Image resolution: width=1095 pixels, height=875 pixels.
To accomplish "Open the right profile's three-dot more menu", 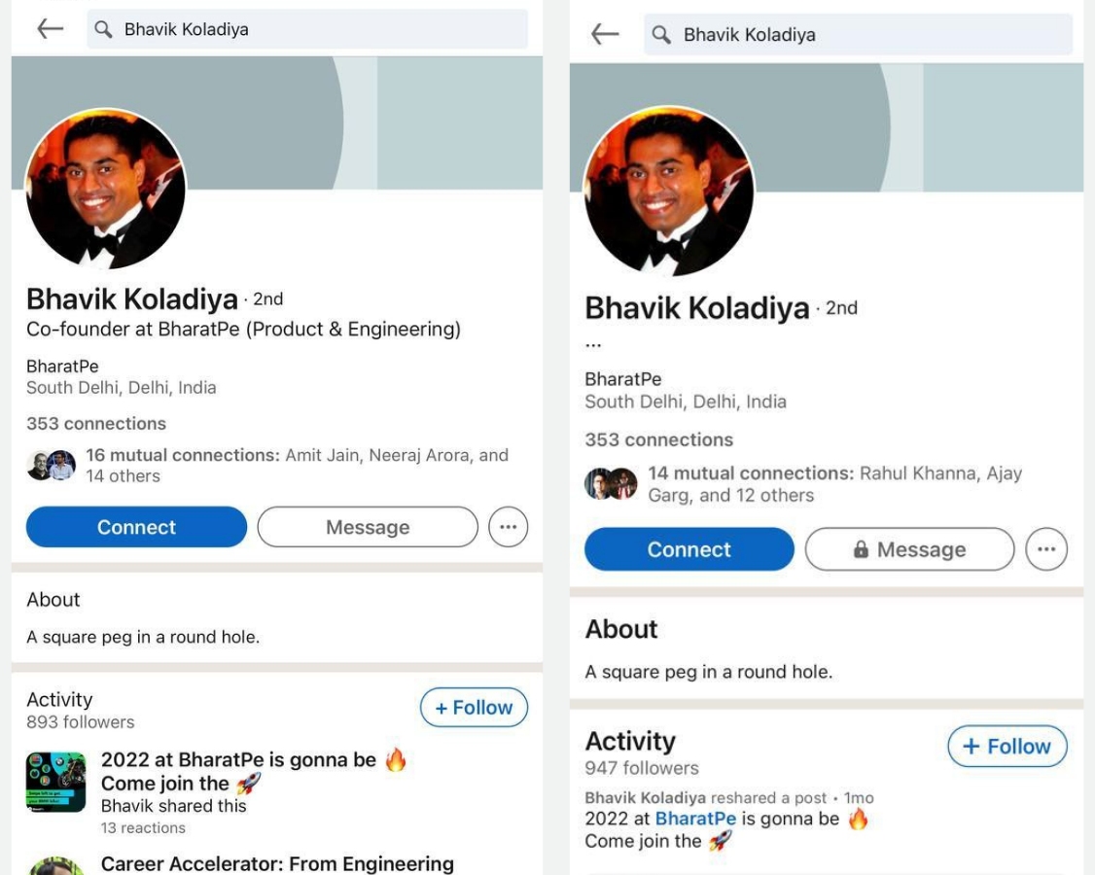I will tap(1046, 549).
